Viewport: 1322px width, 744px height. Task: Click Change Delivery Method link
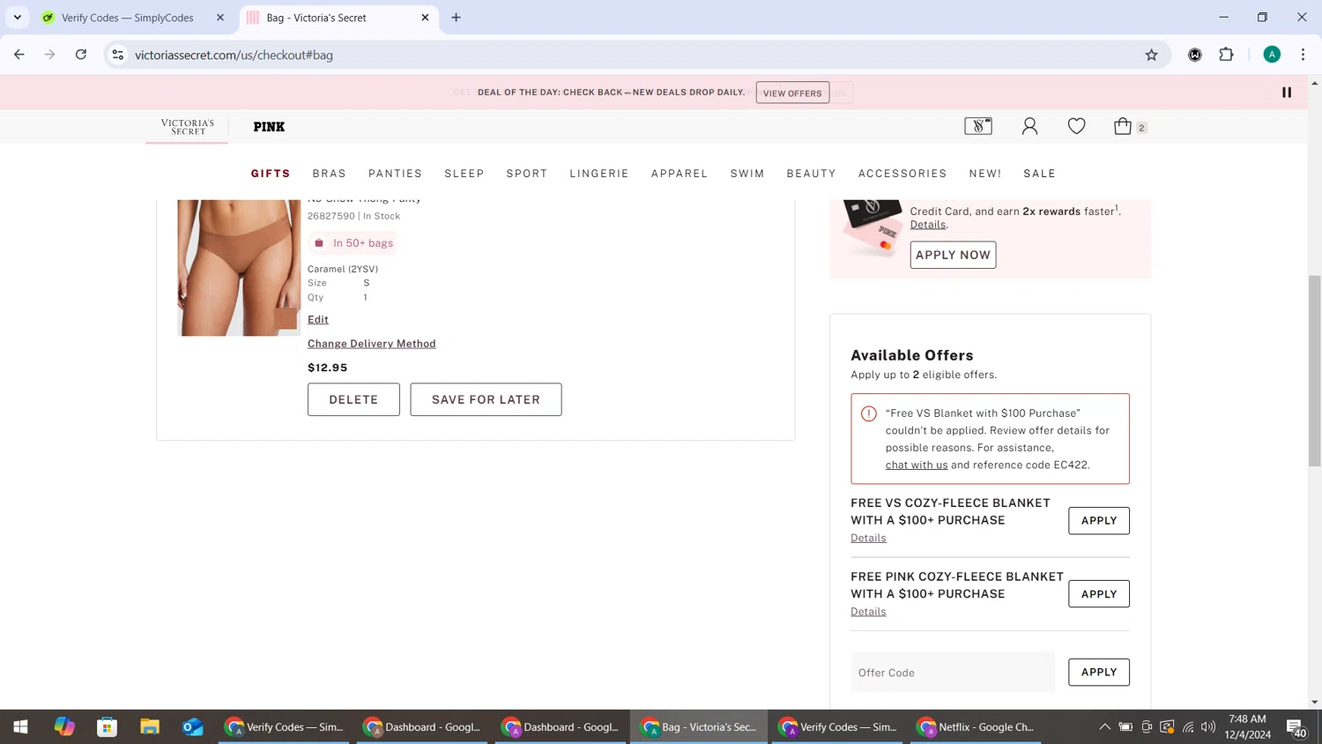tap(372, 344)
